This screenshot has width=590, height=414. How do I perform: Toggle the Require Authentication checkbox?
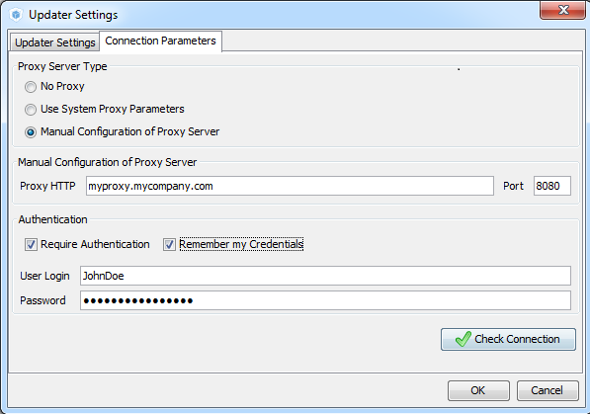(x=31, y=245)
